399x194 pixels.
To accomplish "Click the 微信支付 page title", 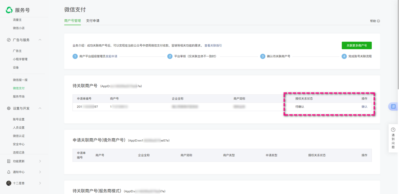I will tap(75, 10).
